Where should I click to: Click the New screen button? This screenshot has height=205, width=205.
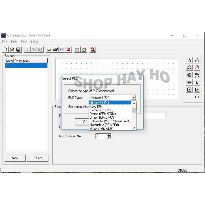coord(15,158)
